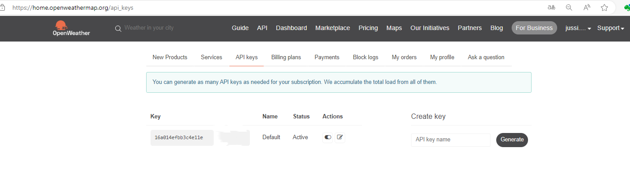
Task: Zoom out with the browser magnifier icon
Action: point(569,8)
